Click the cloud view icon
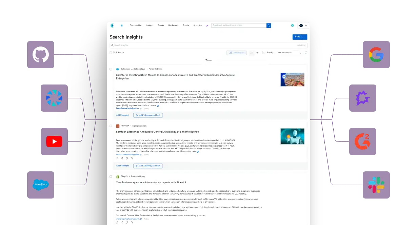 (263, 53)
